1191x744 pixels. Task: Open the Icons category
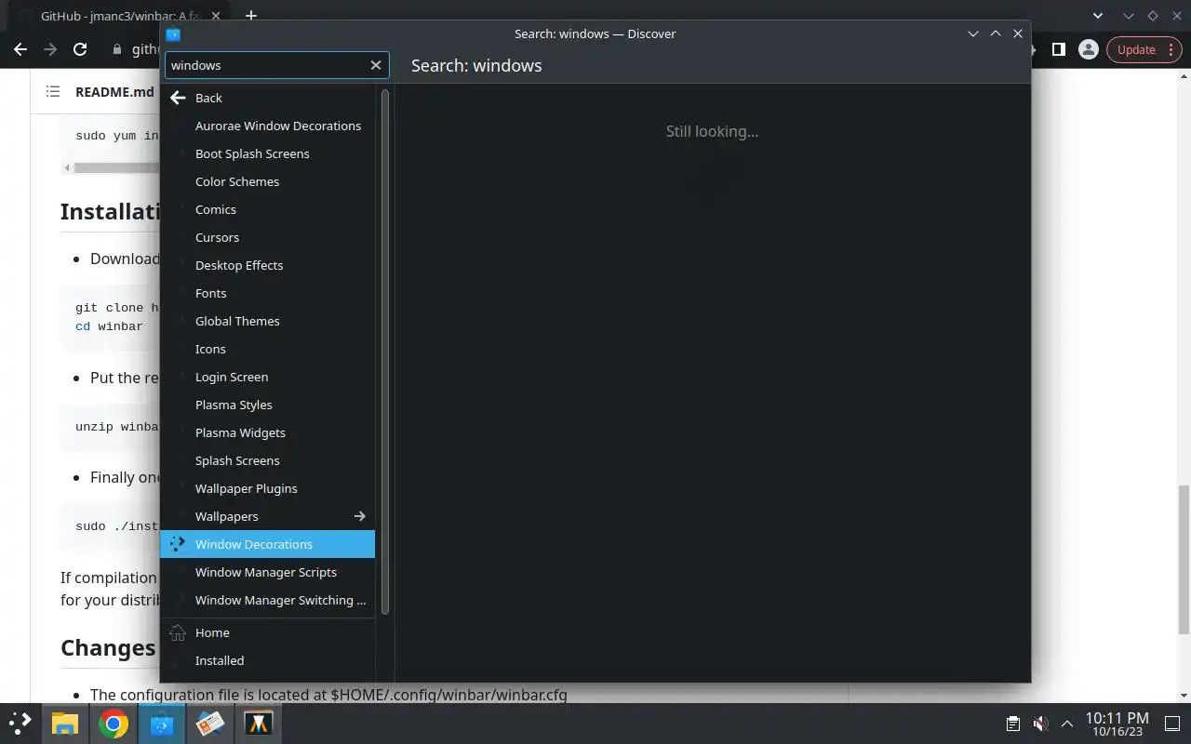coord(267,349)
